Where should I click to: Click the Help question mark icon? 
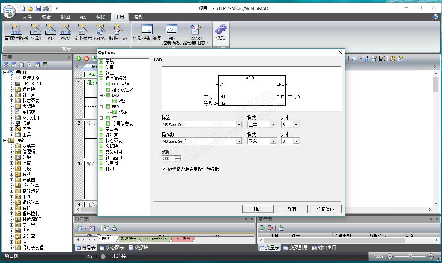[435, 17]
